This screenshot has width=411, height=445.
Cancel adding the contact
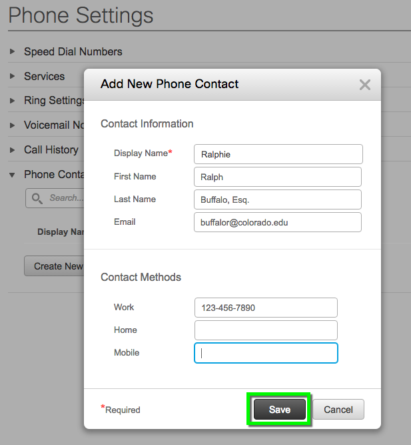338,409
